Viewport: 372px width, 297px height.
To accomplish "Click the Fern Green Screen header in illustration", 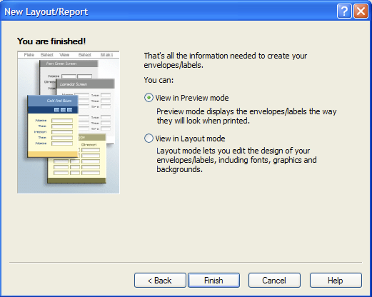I will tap(69, 63).
